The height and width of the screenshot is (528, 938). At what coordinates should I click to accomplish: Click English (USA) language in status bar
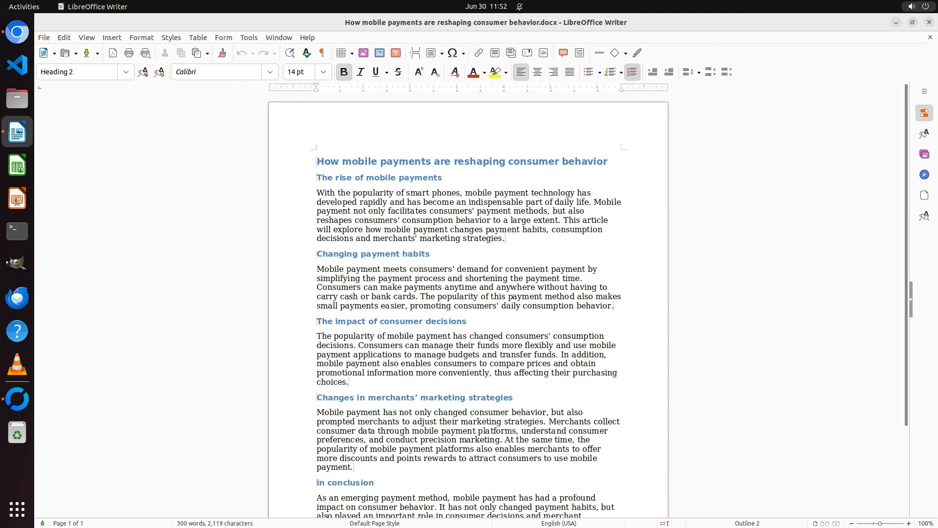[x=558, y=523]
